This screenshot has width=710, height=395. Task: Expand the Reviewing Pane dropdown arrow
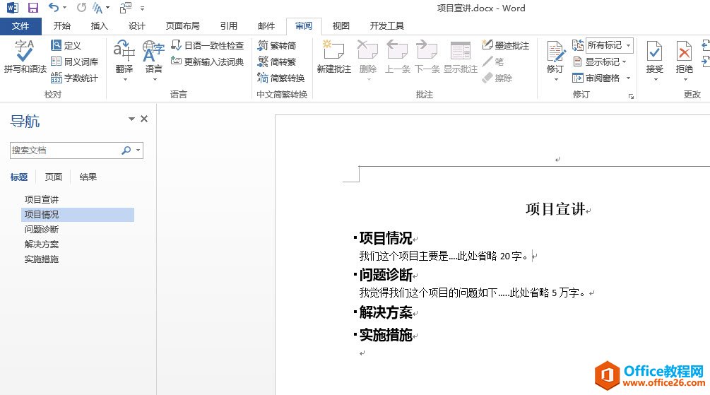(x=628, y=78)
